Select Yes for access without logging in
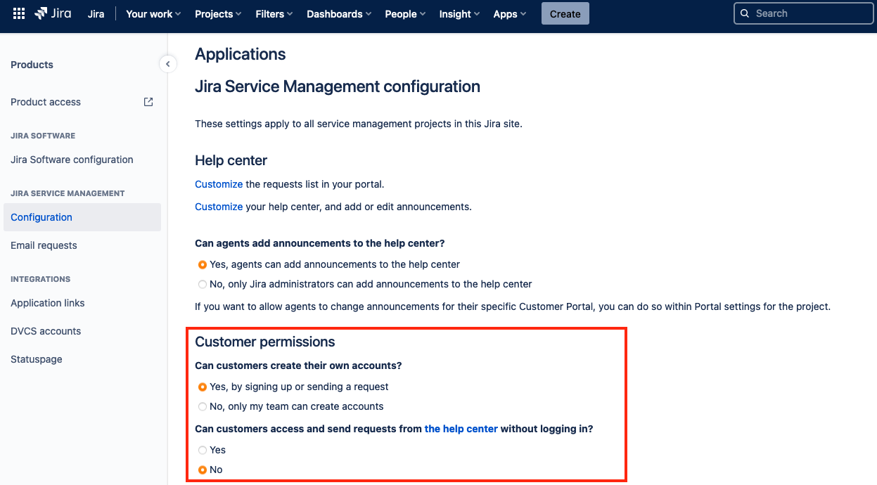The image size is (877, 485). pos(203,451)
